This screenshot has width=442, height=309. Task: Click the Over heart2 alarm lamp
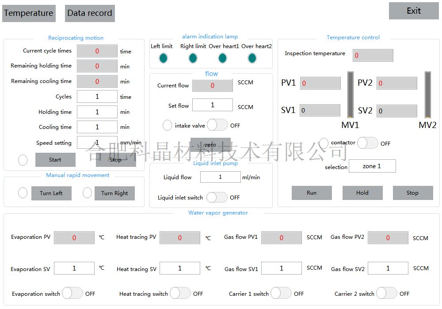pyautogui.click(x=252, y=58)
